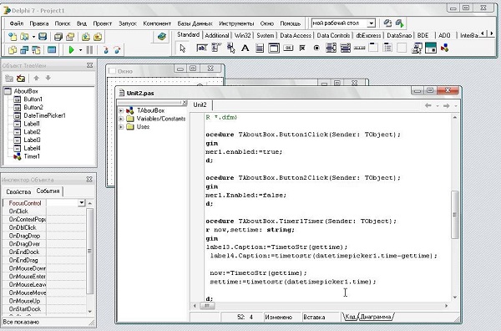This screenshot has height=331, width=501.
Task: Select Button2 in Object TreeView
Action: (x=33, y=108)
